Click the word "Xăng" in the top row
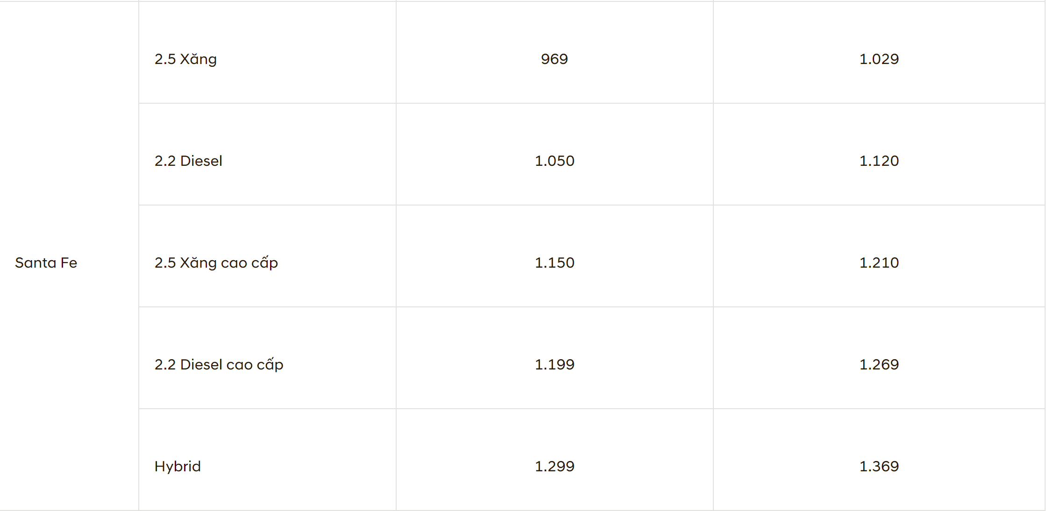The image size is (1046, 511). [199, 59]
